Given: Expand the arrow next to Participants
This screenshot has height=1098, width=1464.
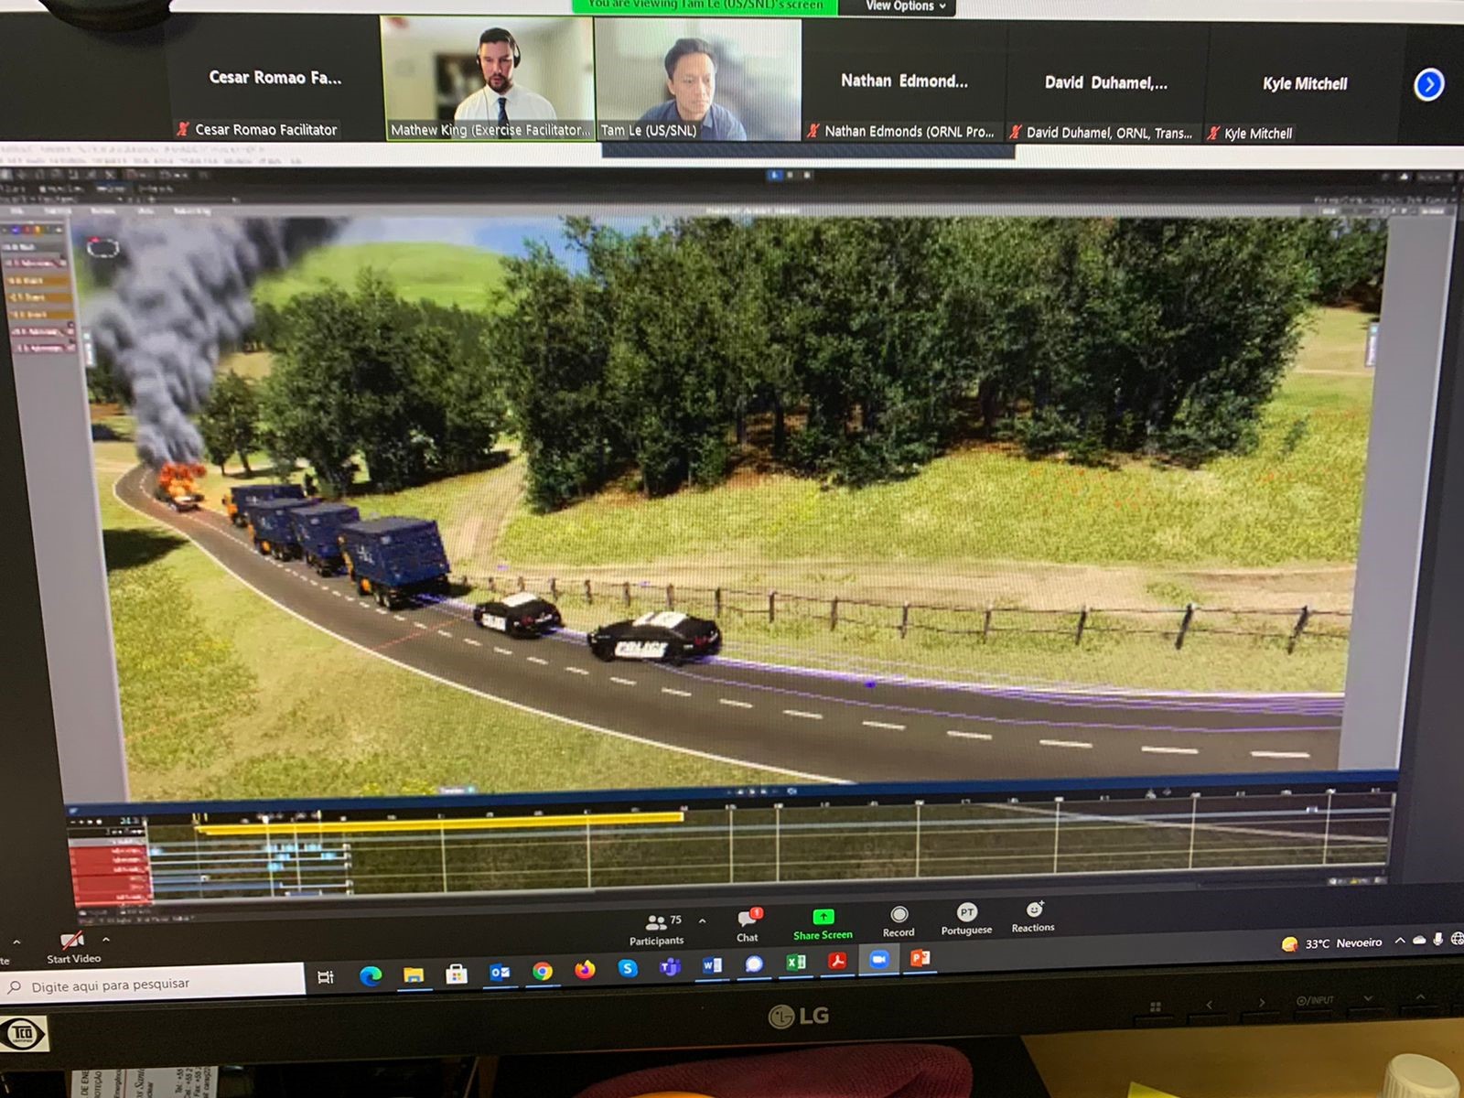Looking at the screenshot, I should [x=702, y=920].
